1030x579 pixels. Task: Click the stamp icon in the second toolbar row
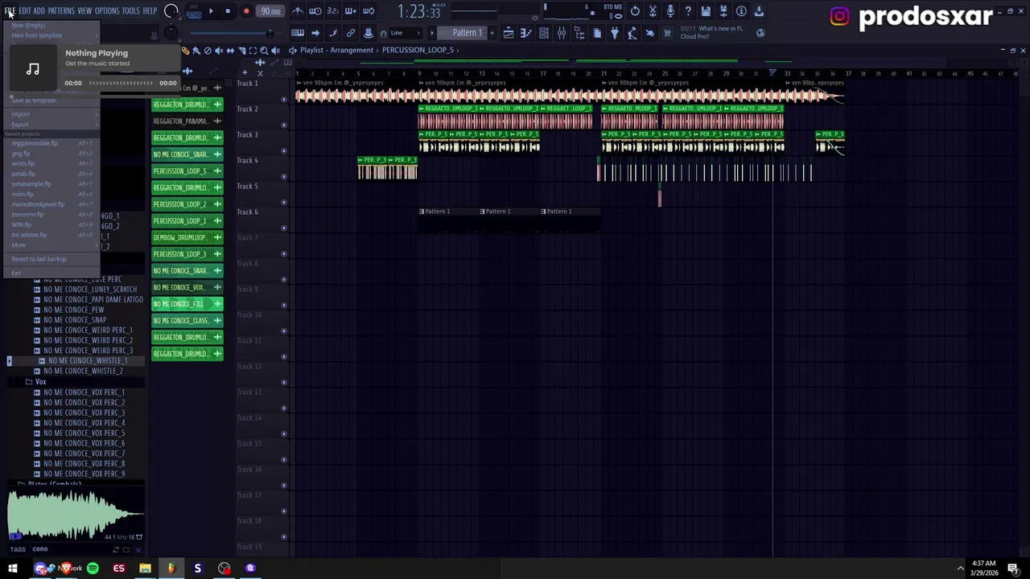coord(369,33)
